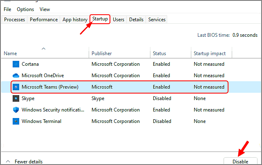Switch to the Performance tab
The width and height of the screenshot is (262, 165).
point(44,20)
